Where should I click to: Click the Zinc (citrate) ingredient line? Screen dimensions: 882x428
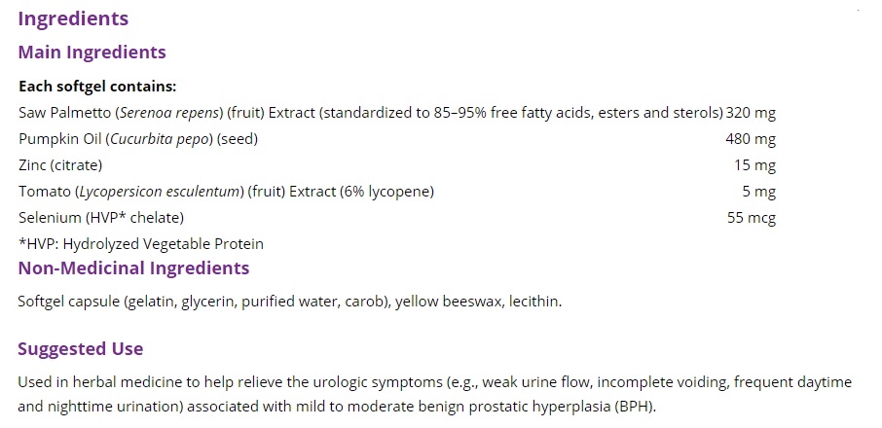60,165
